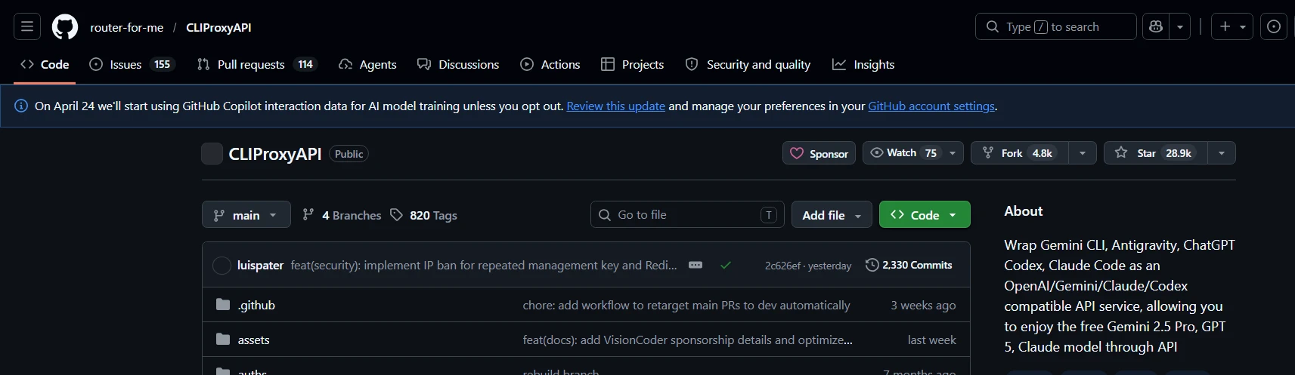Click the About heading
1295x375 pixels.
coord(1023,211)
